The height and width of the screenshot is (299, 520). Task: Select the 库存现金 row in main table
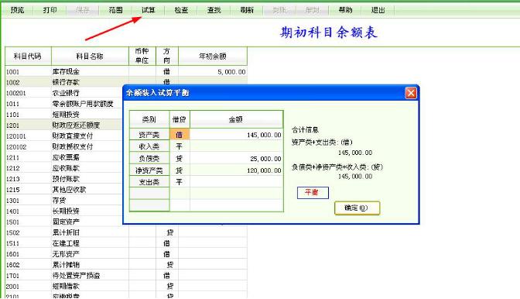point(126,72)
